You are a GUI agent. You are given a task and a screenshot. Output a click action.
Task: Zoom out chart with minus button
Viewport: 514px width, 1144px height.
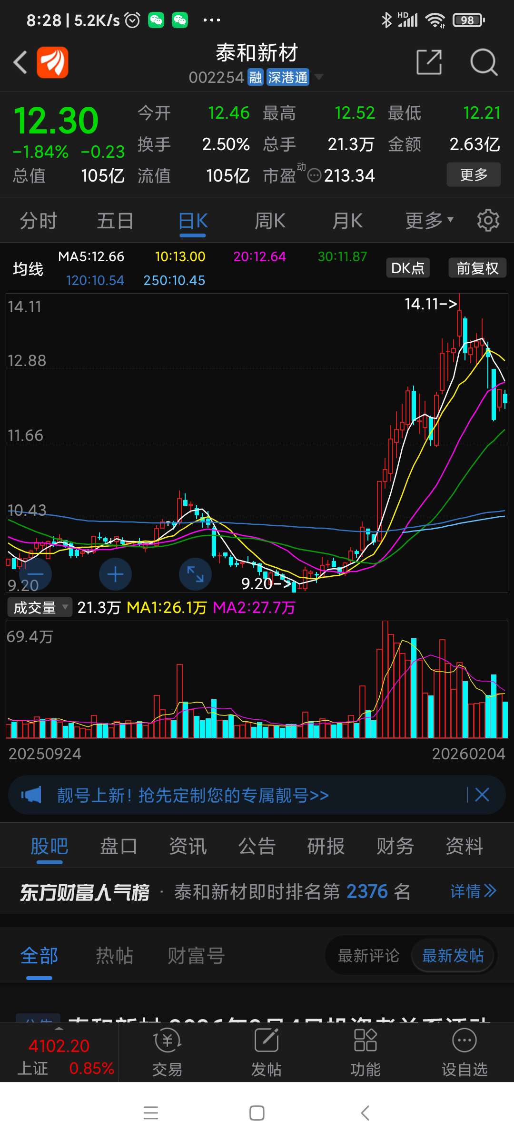tap(36, 574)
